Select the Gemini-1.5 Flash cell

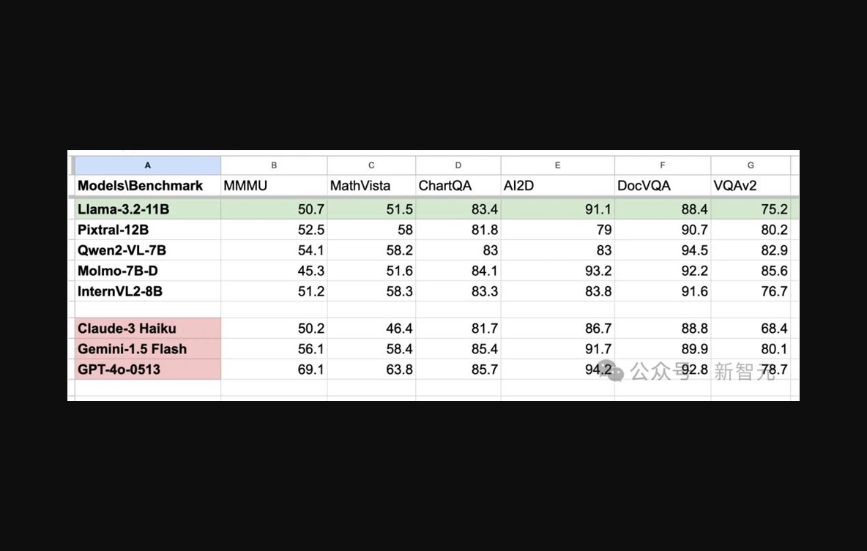133,349
